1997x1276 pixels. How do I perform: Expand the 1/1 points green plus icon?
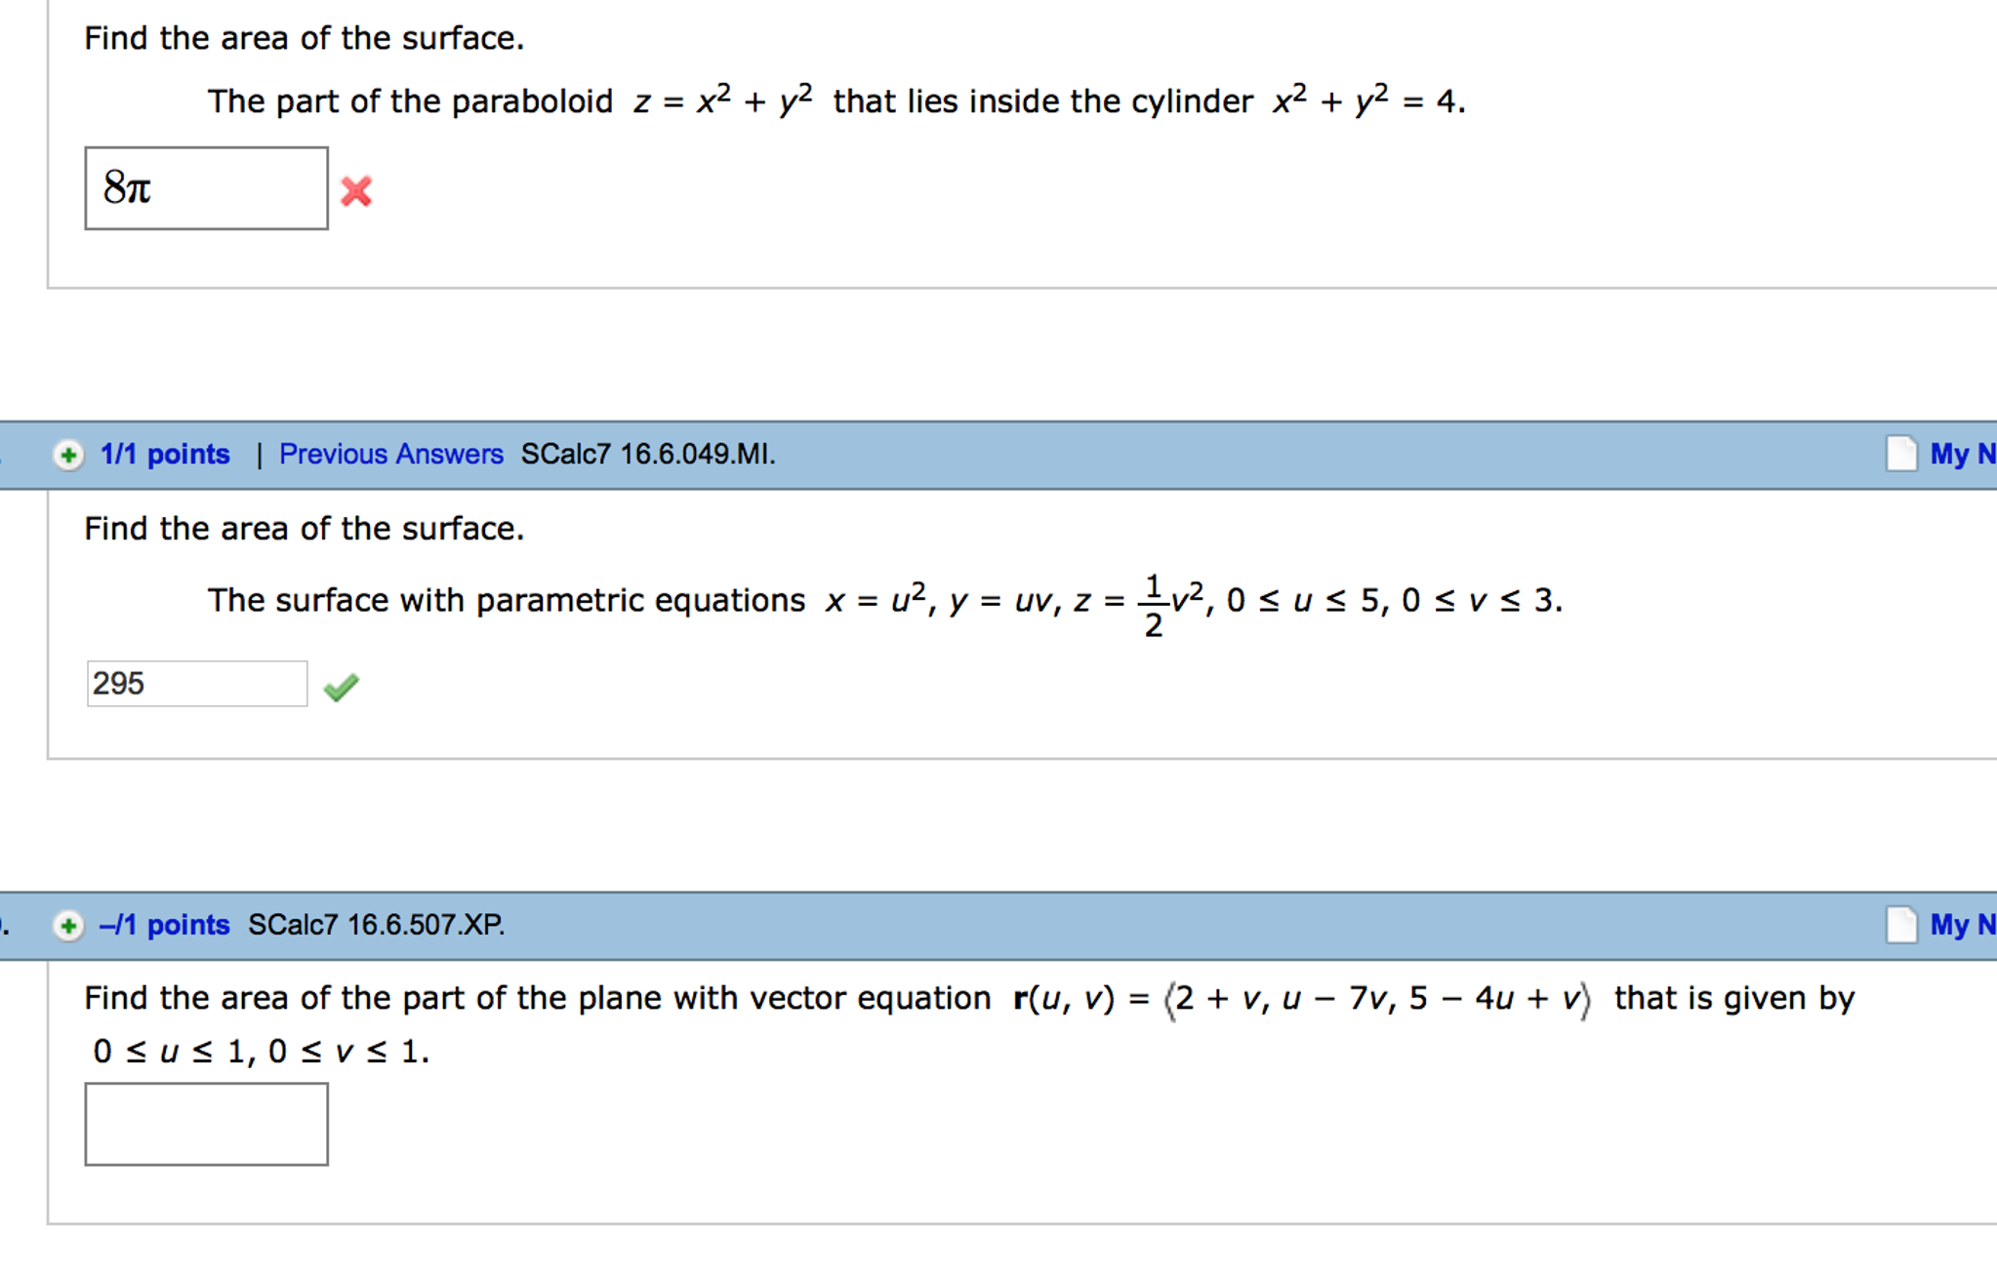click(68, 455)
